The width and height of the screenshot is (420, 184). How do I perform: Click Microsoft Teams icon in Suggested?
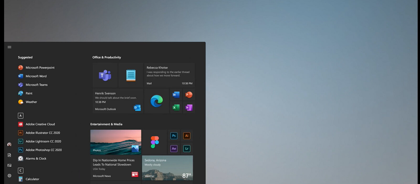[x=21, y=85]
